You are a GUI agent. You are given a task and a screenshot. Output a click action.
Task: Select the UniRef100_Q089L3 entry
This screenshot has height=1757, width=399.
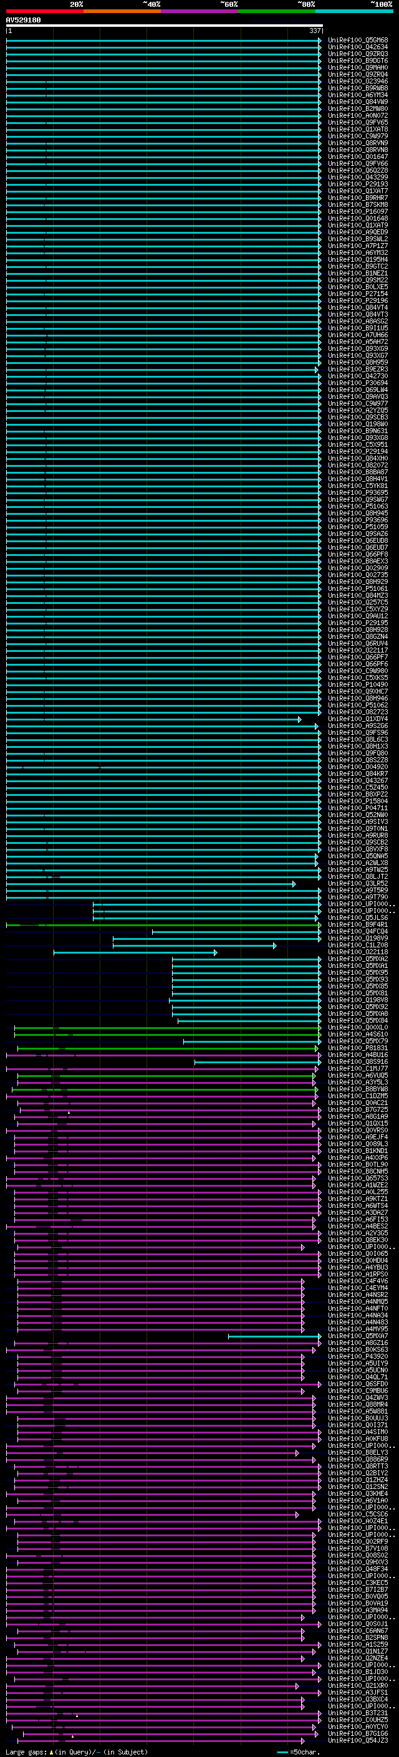point(357,1144)
